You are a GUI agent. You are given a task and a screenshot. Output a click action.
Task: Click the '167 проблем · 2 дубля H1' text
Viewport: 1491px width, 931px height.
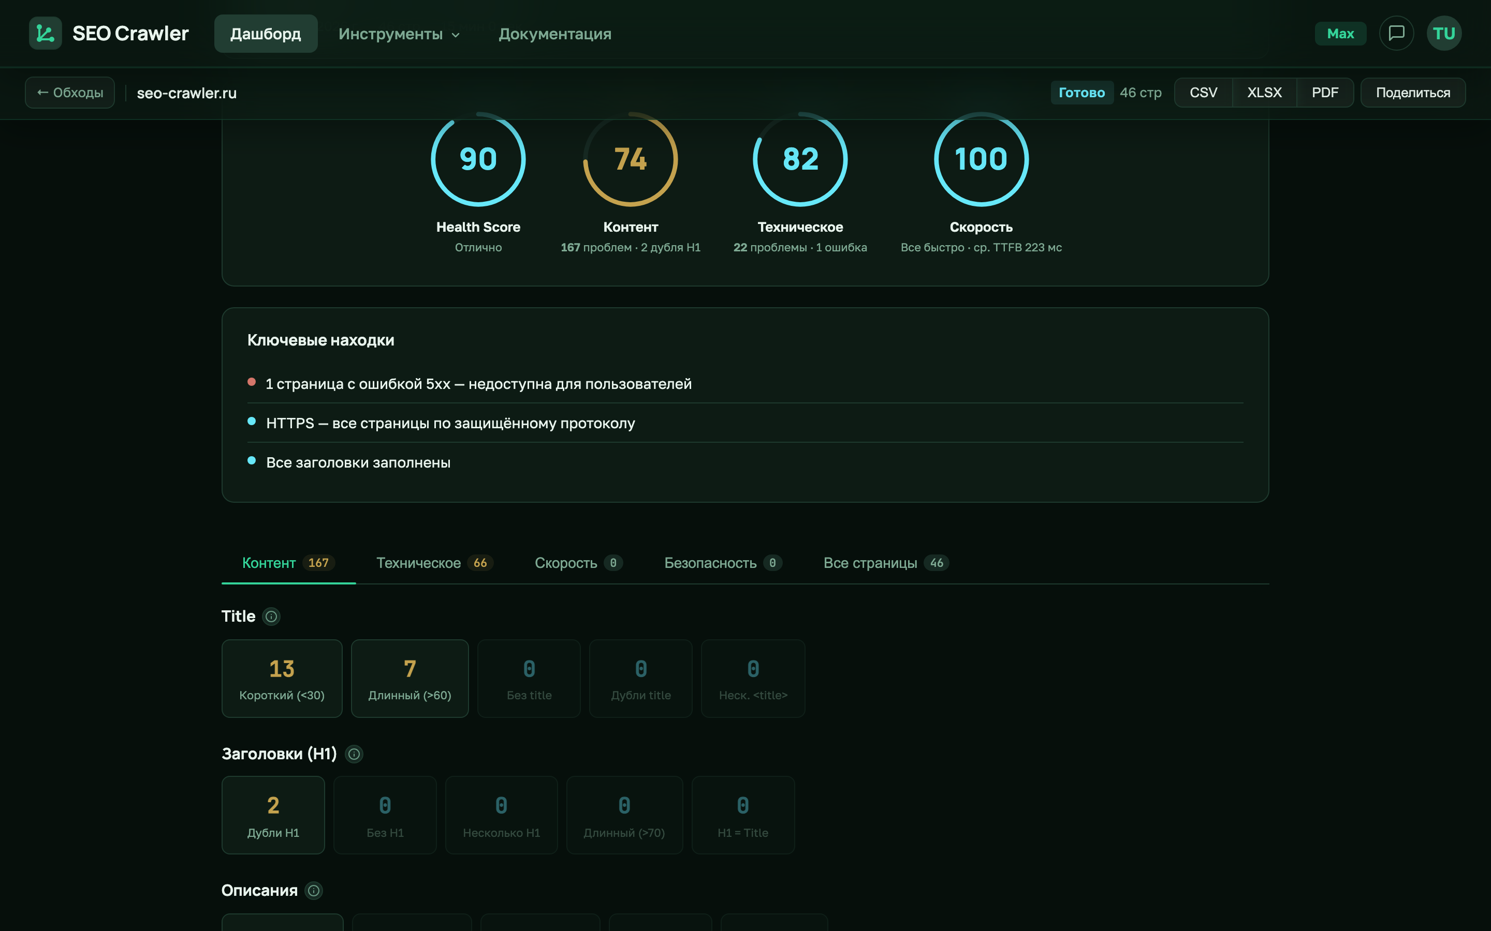(x=630, y=248)
